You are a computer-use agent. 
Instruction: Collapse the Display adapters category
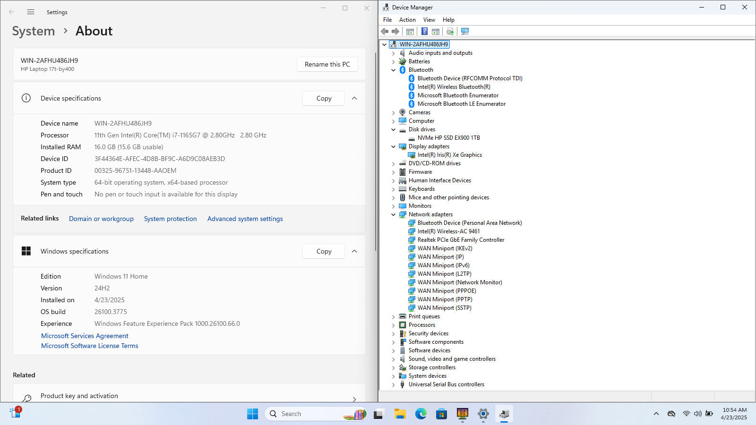pos(393,146)
